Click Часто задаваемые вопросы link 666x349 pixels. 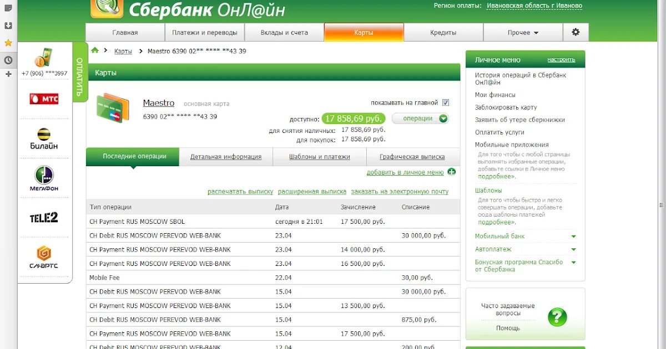coord(508,310)
